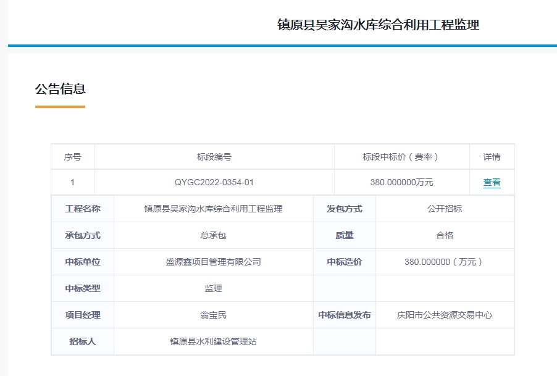
Task: Click the 总承包 value
Action: pos(213,235)
